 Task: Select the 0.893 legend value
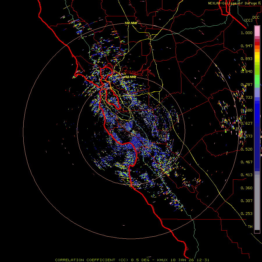[x=247, y=59]
